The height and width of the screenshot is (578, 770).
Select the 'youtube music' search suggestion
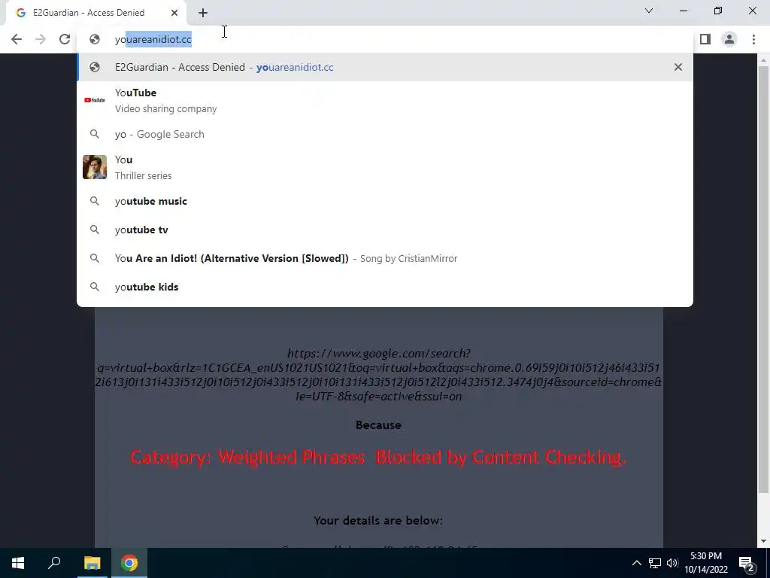click(x=385, y=201)
